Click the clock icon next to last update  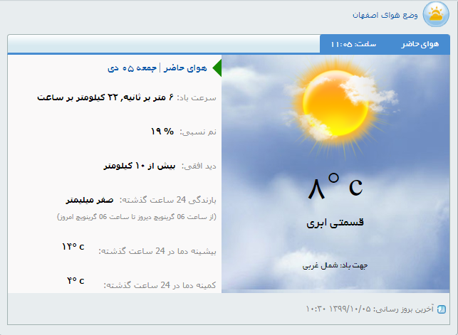[442, 309]
